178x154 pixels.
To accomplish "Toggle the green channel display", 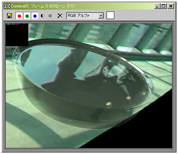I will pyautogui.click(x=27, y=16).
